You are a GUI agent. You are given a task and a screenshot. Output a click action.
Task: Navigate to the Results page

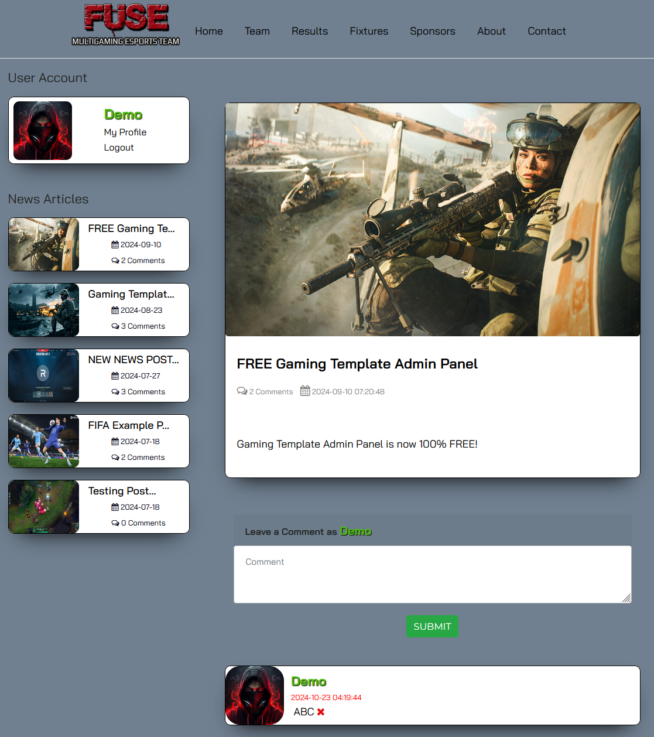310,31
